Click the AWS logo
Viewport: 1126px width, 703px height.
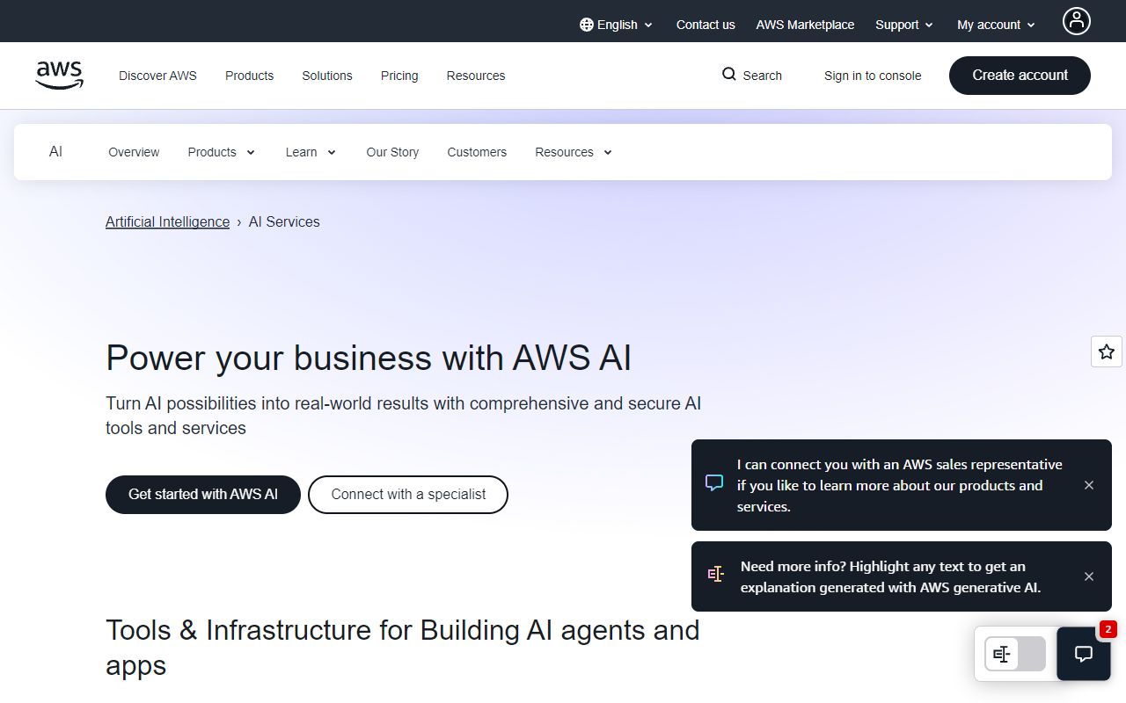click(59, 76)
